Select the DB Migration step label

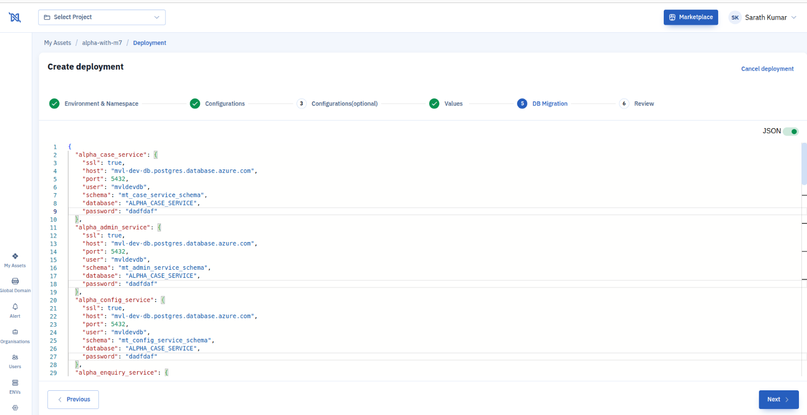[550, 104]
